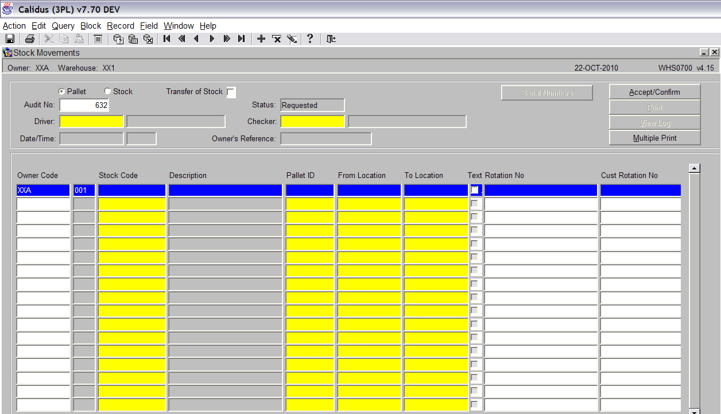Click the View Log button

654,123
